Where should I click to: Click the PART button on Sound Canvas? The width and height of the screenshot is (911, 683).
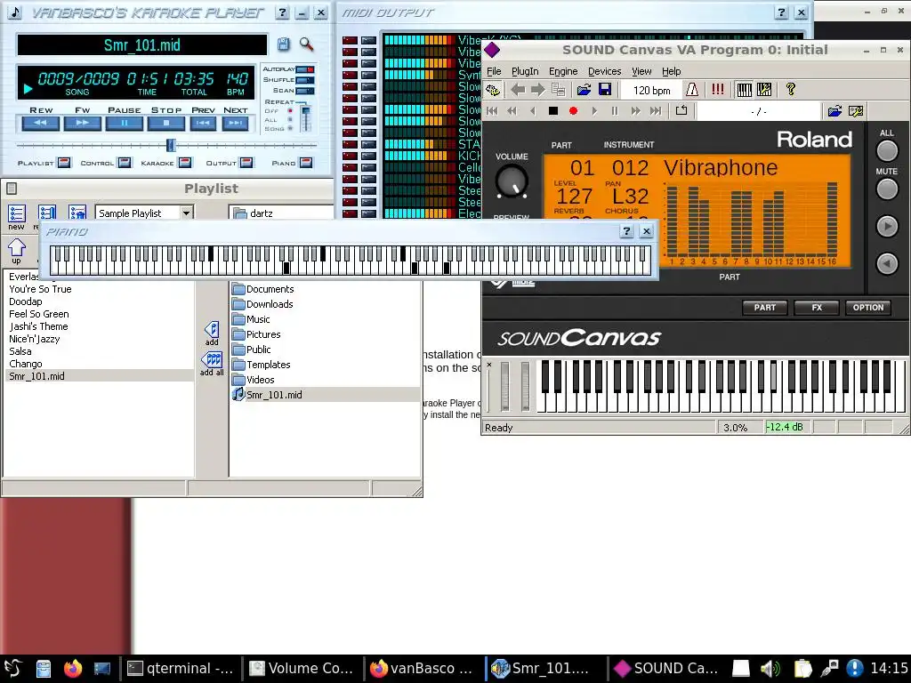click(764, 308)
